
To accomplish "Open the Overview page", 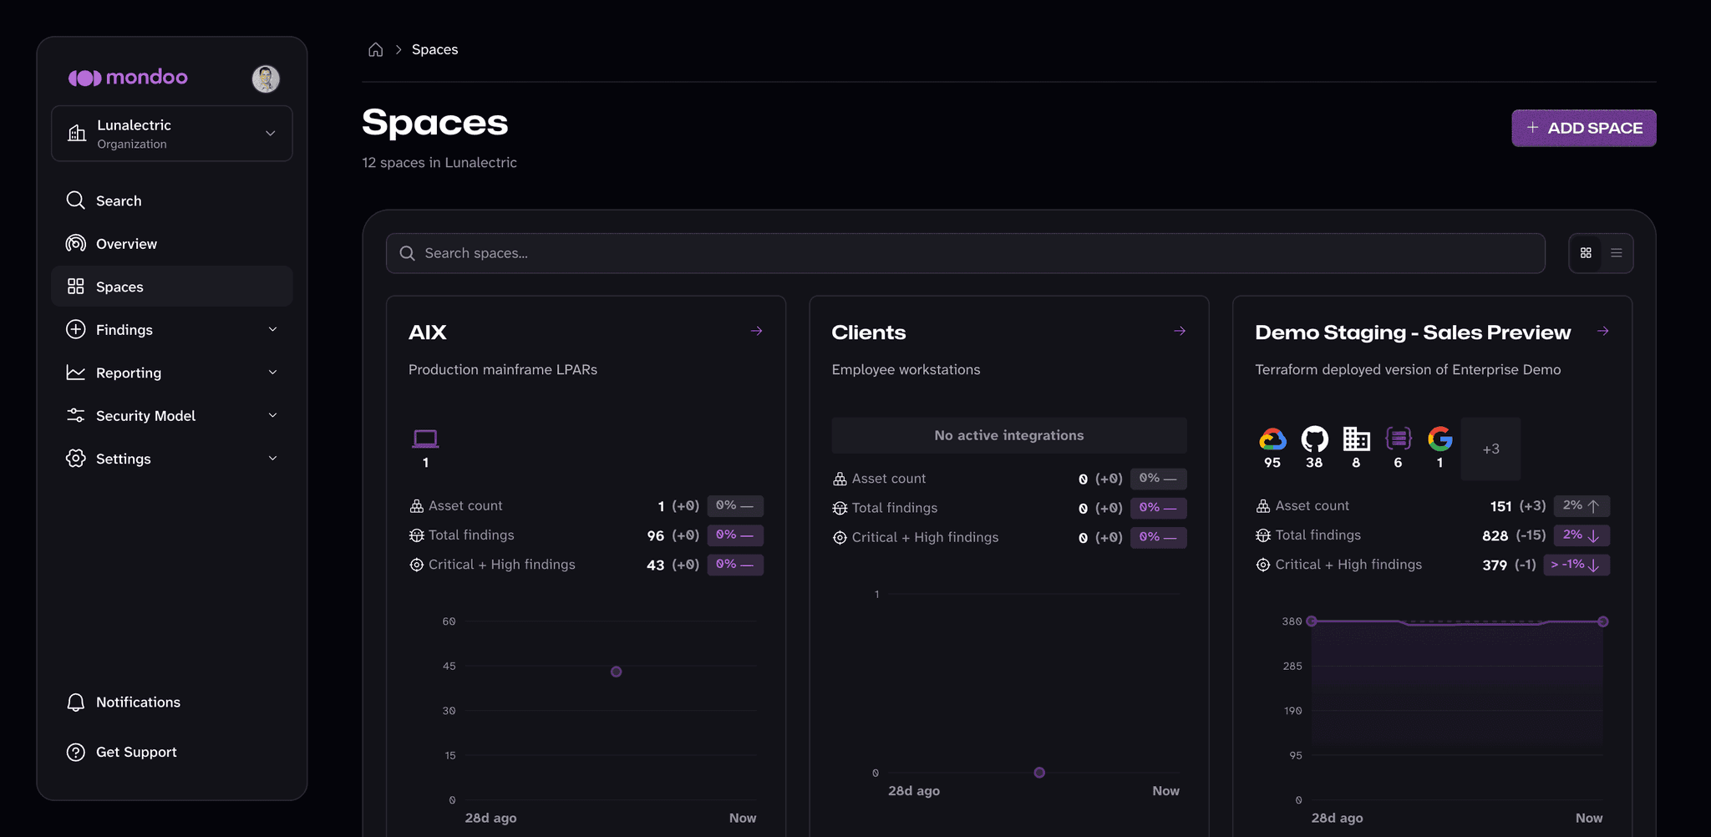I will tap(172, 244).
